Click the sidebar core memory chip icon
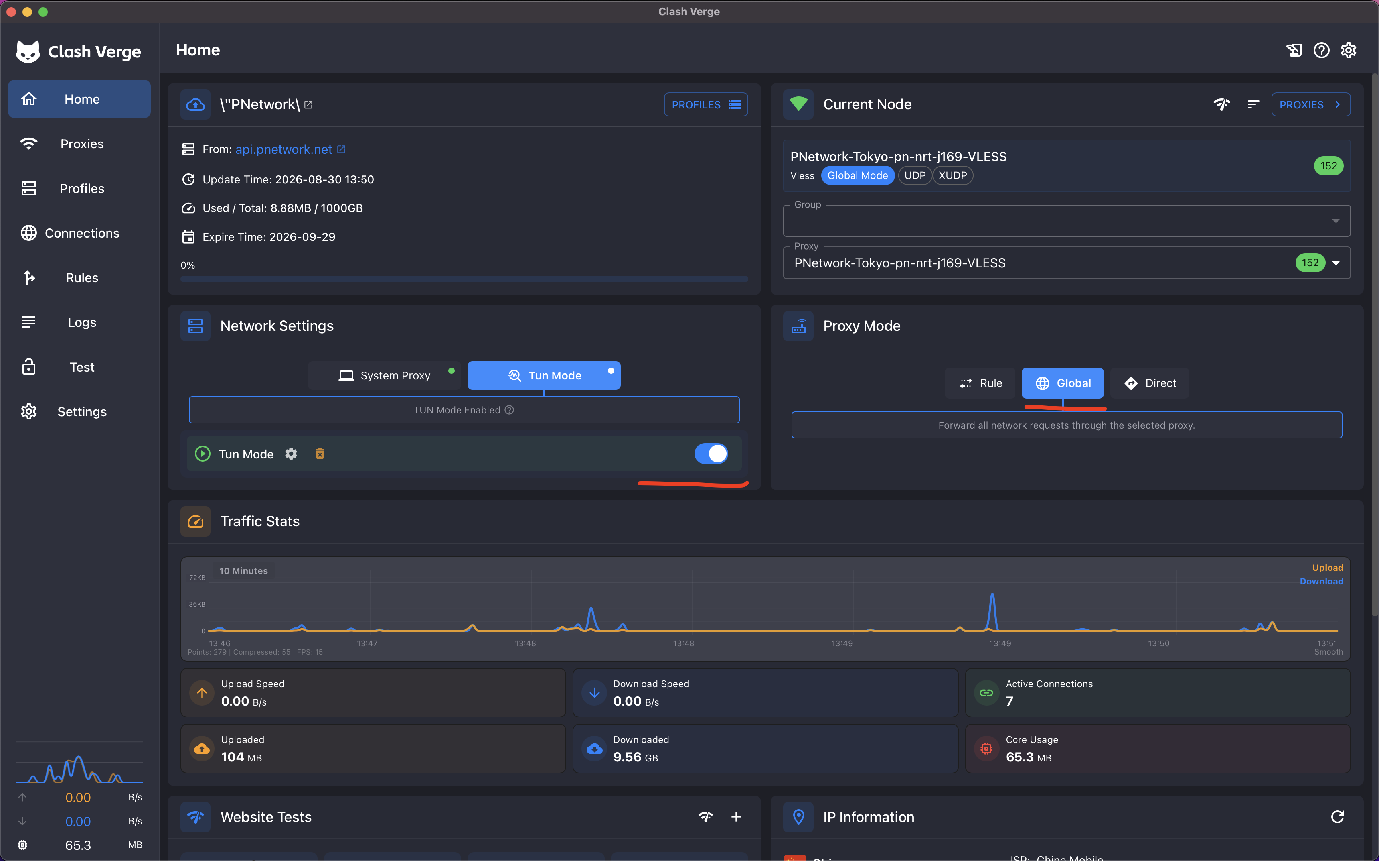The image size is (1379, 861). [22, 845]
